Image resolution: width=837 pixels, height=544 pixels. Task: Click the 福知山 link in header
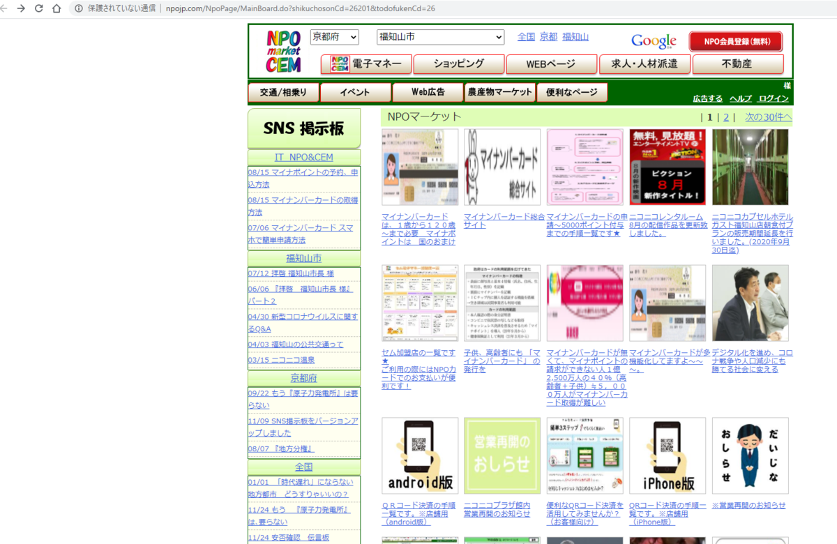(x=575, y=37)
